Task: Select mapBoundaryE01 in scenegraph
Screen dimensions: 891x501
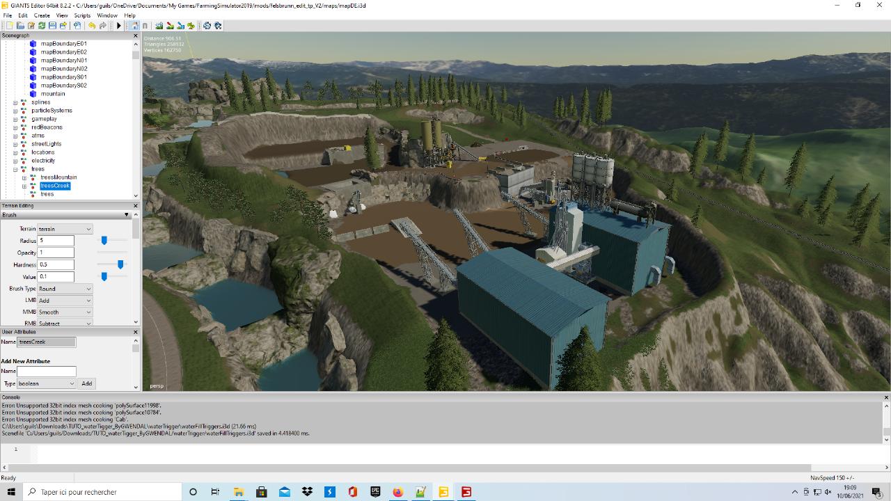Action: click(63, 44)
